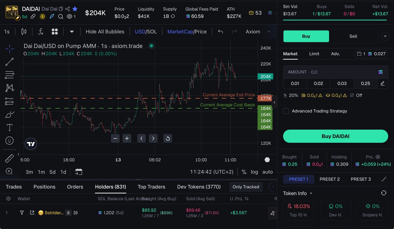The height and width of the screenshot is (229, 394).
Task: Copy the Dai Dai token name
Action: pos(61,9)
